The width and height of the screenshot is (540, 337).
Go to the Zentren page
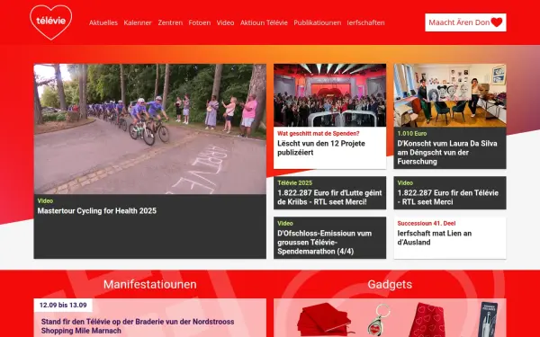tap(170, 22)
